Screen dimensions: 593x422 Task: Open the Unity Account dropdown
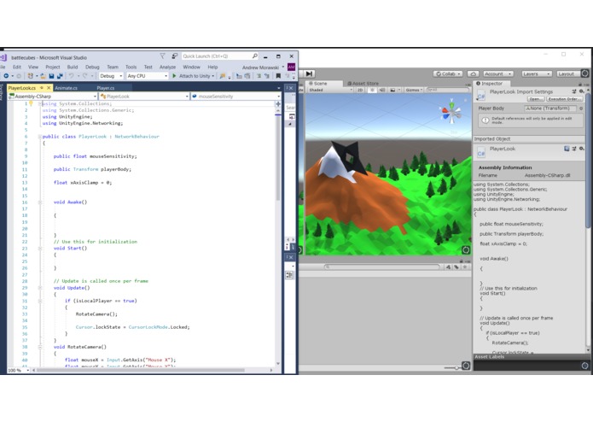coord(497,73)
